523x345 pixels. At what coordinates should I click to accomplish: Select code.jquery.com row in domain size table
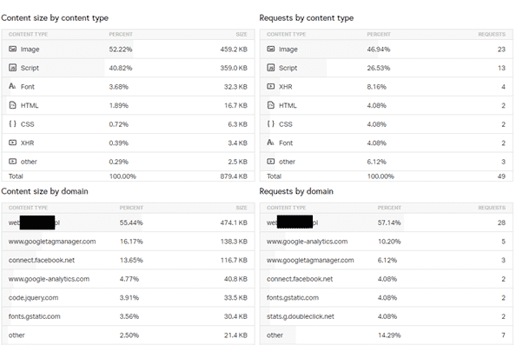[x=128, y=297]
